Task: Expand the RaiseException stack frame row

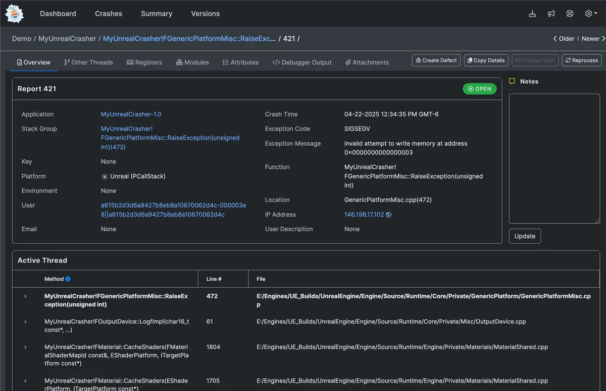Action: [25, 296]
